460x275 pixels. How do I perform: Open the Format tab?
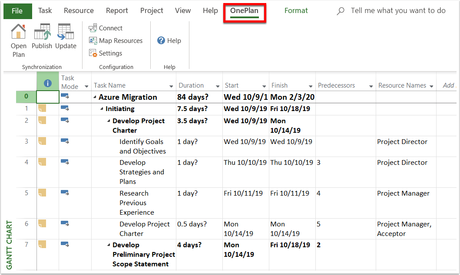click(296, 10)
